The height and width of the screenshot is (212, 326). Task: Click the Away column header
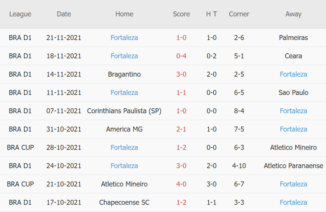point(293,14)
